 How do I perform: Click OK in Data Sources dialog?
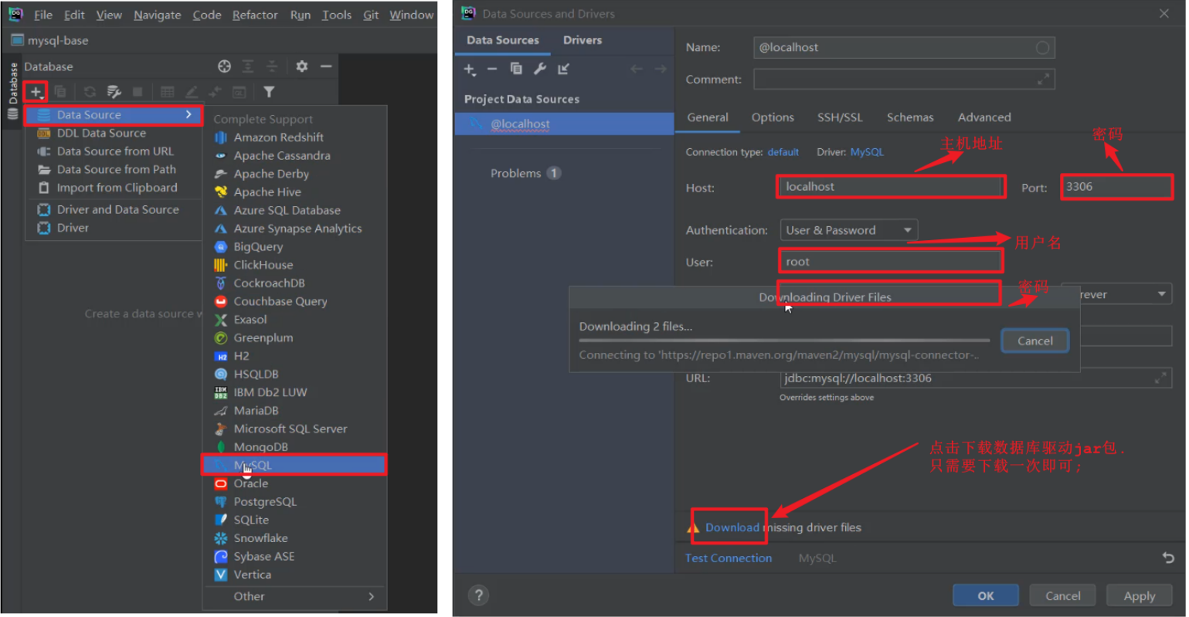[x=986, y=596]
